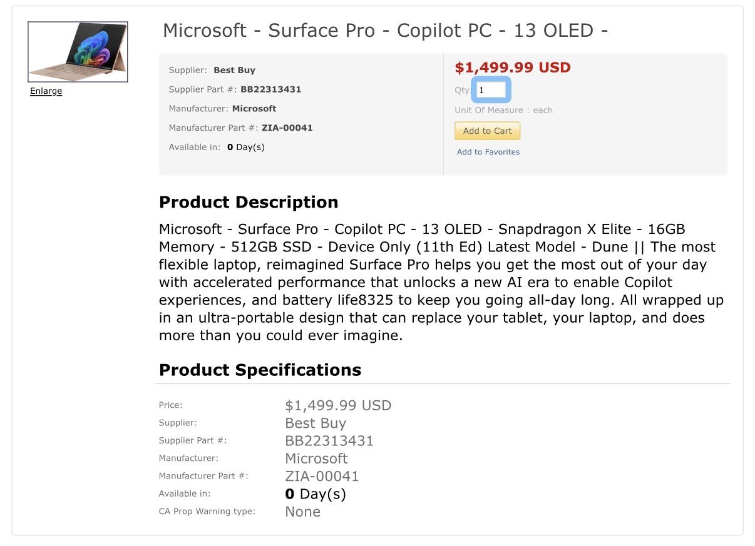Screen dimensions: 755x546
Task: Click the Add to Favorites link
Action: pos(488,152)
